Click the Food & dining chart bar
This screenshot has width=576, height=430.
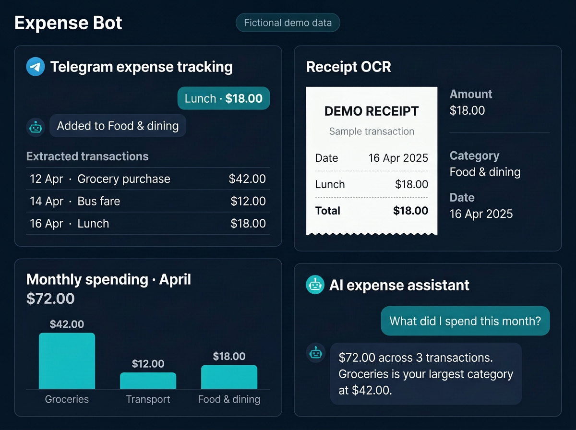point(229,377)
